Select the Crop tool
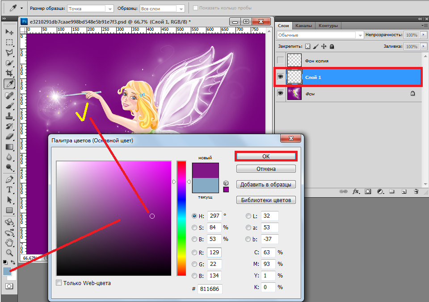 (9, 73)
